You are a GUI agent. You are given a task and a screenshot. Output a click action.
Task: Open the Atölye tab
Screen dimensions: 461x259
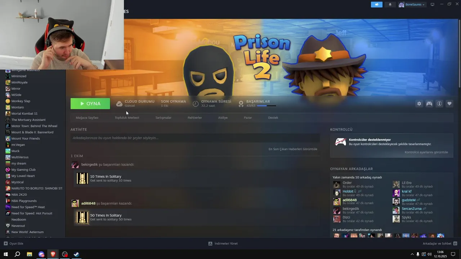[223, 118]
